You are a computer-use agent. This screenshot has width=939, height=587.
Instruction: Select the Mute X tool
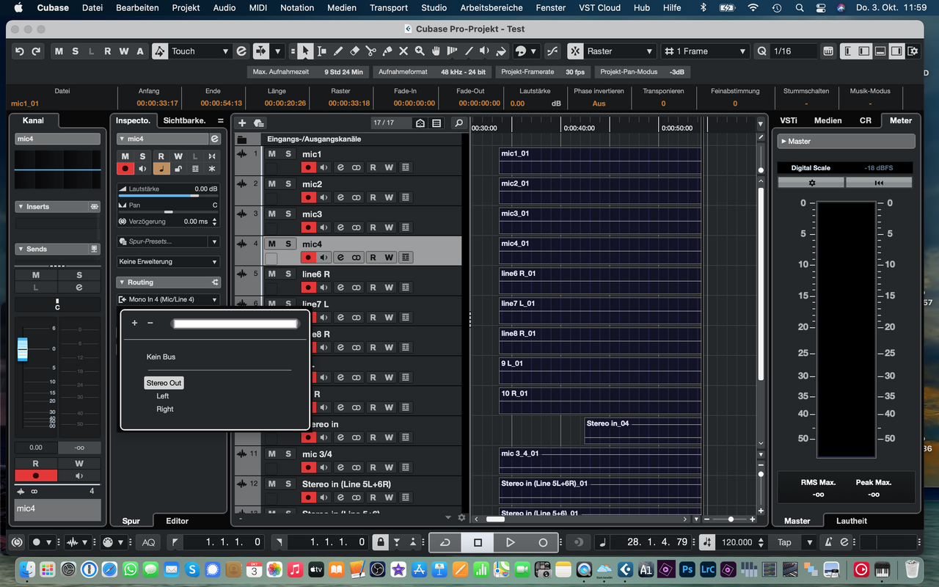pyautogui.click(x=403, y=51)
